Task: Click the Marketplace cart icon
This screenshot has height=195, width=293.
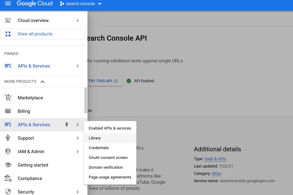Action: 8,98
